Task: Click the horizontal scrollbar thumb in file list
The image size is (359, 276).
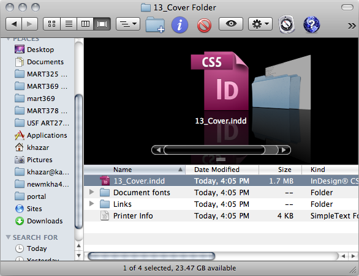Action: [x=151, y=256]
